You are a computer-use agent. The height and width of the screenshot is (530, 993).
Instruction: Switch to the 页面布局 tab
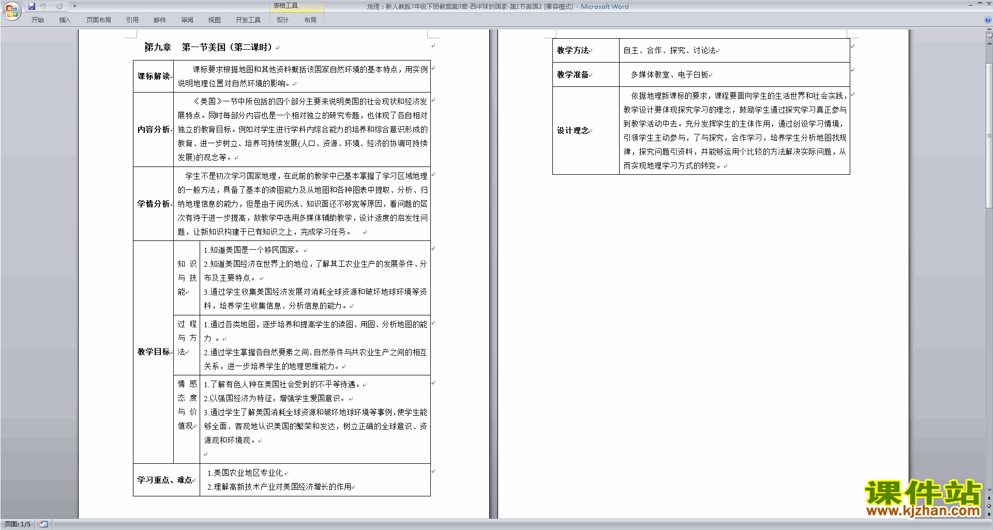coord(99,20)
